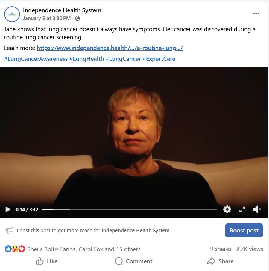This screenshot has height=271, width=269.
Task: Expand the video to fullscreen
Action: tap(242, 209)
